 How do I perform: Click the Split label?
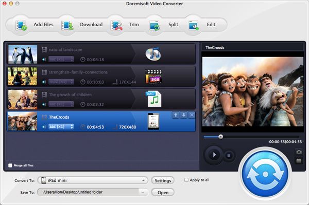173,25
